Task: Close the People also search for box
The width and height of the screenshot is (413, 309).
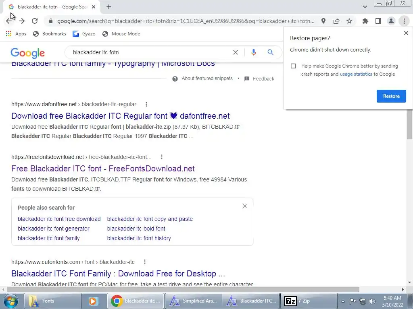Action: pos(245,206)
